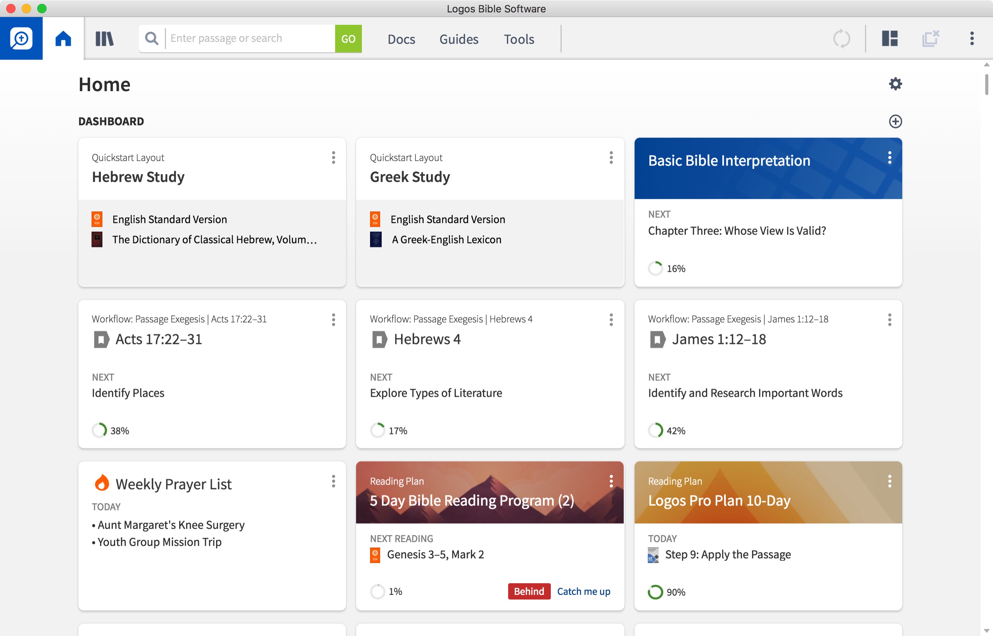The image size is (993, 636).
Task: Click the 1% progress ring on reading program
Action: pyautogui.click(x=377, y=591)
